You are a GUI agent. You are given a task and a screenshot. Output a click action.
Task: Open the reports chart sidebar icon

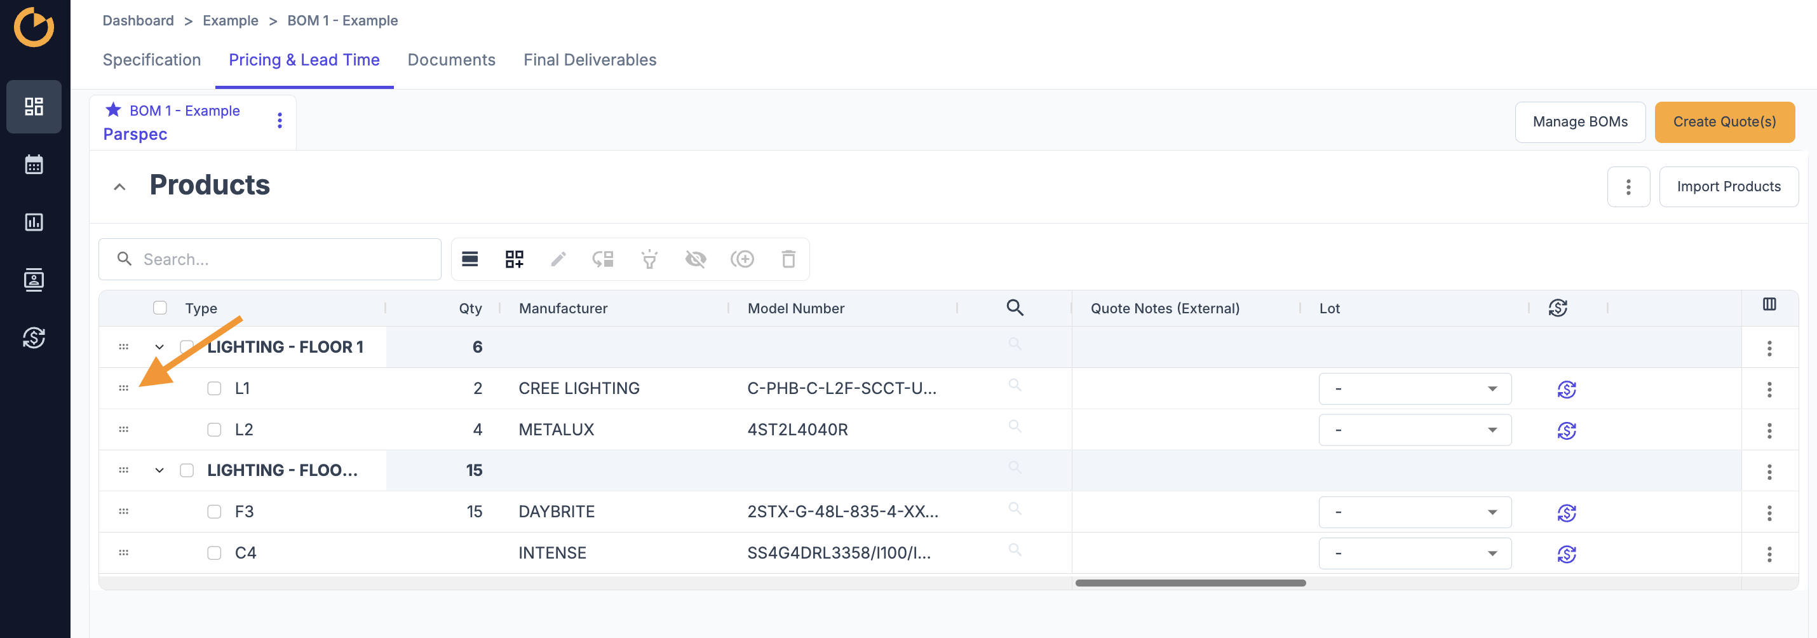[x=34, y=222]
